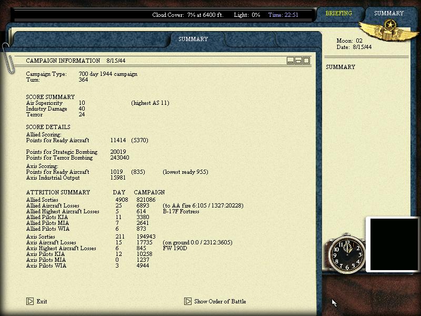Click the arrow icon beside Show Order of Battle
This screenshot has width=421, height=316.
(x=188, y=301)
